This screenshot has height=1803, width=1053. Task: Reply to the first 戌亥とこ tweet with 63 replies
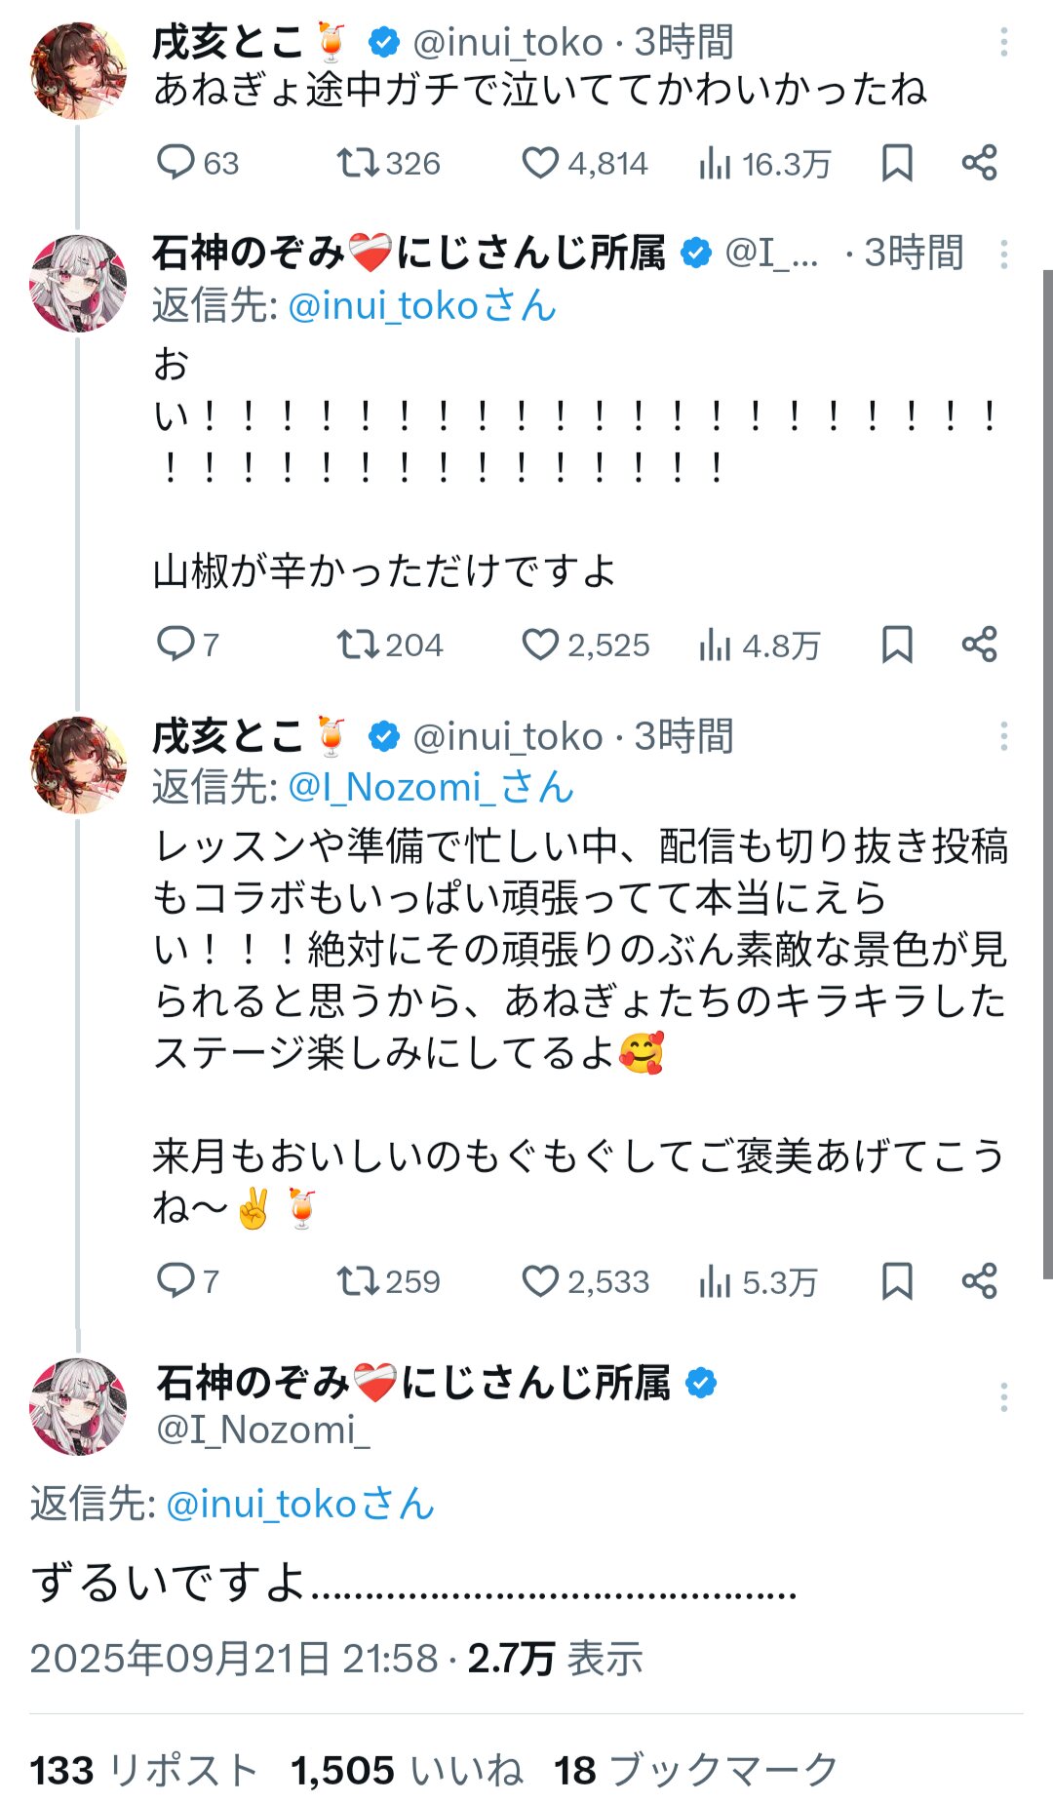pos(176,163)
